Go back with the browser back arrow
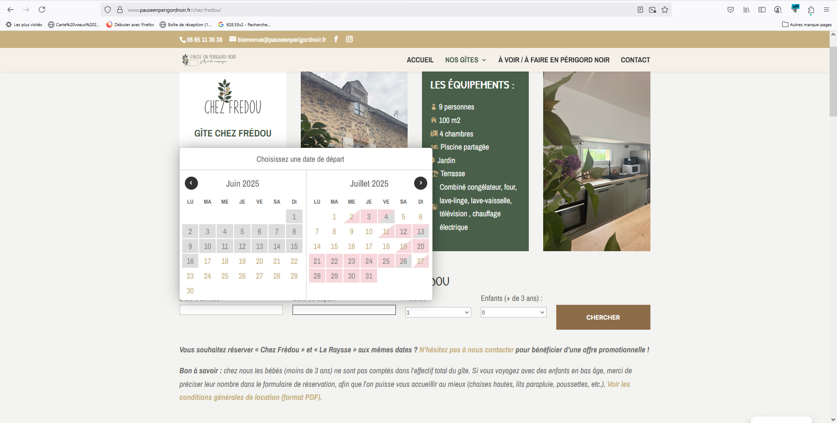The height and width of the screenshot is (423, 837). (10, 10)
